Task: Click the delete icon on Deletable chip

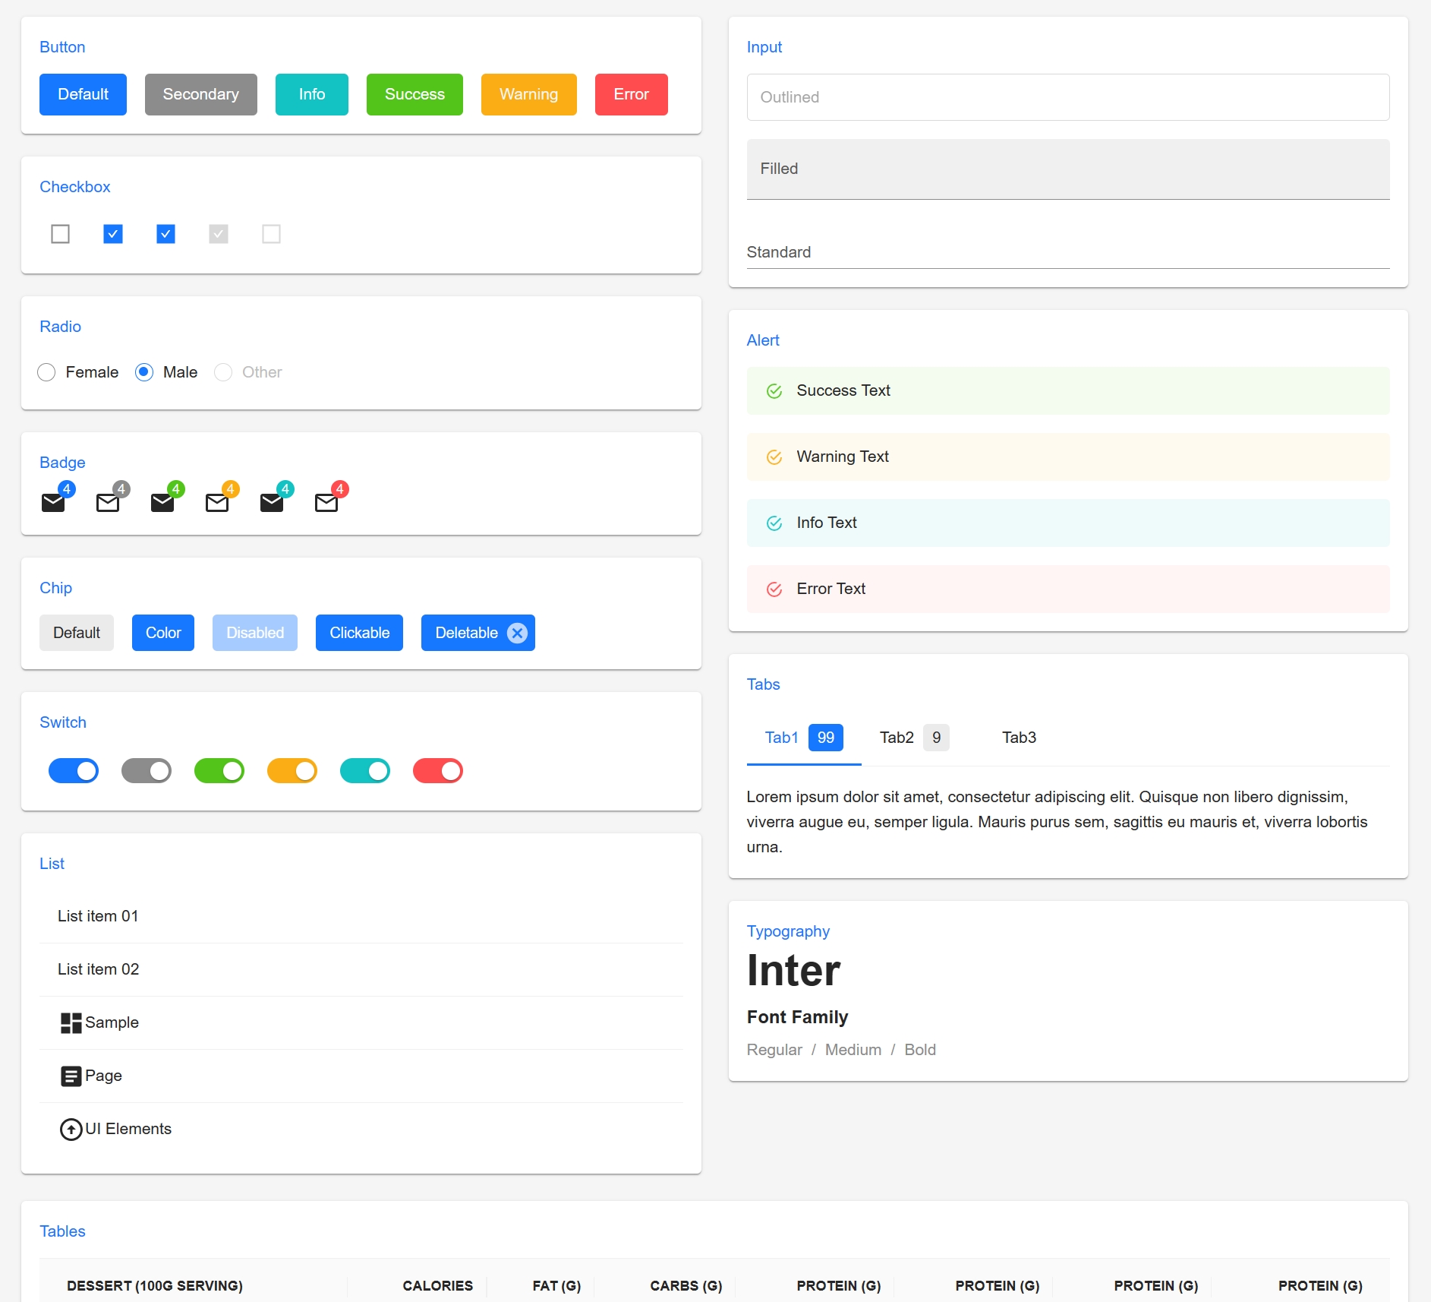Action: [x=517, y=633]
